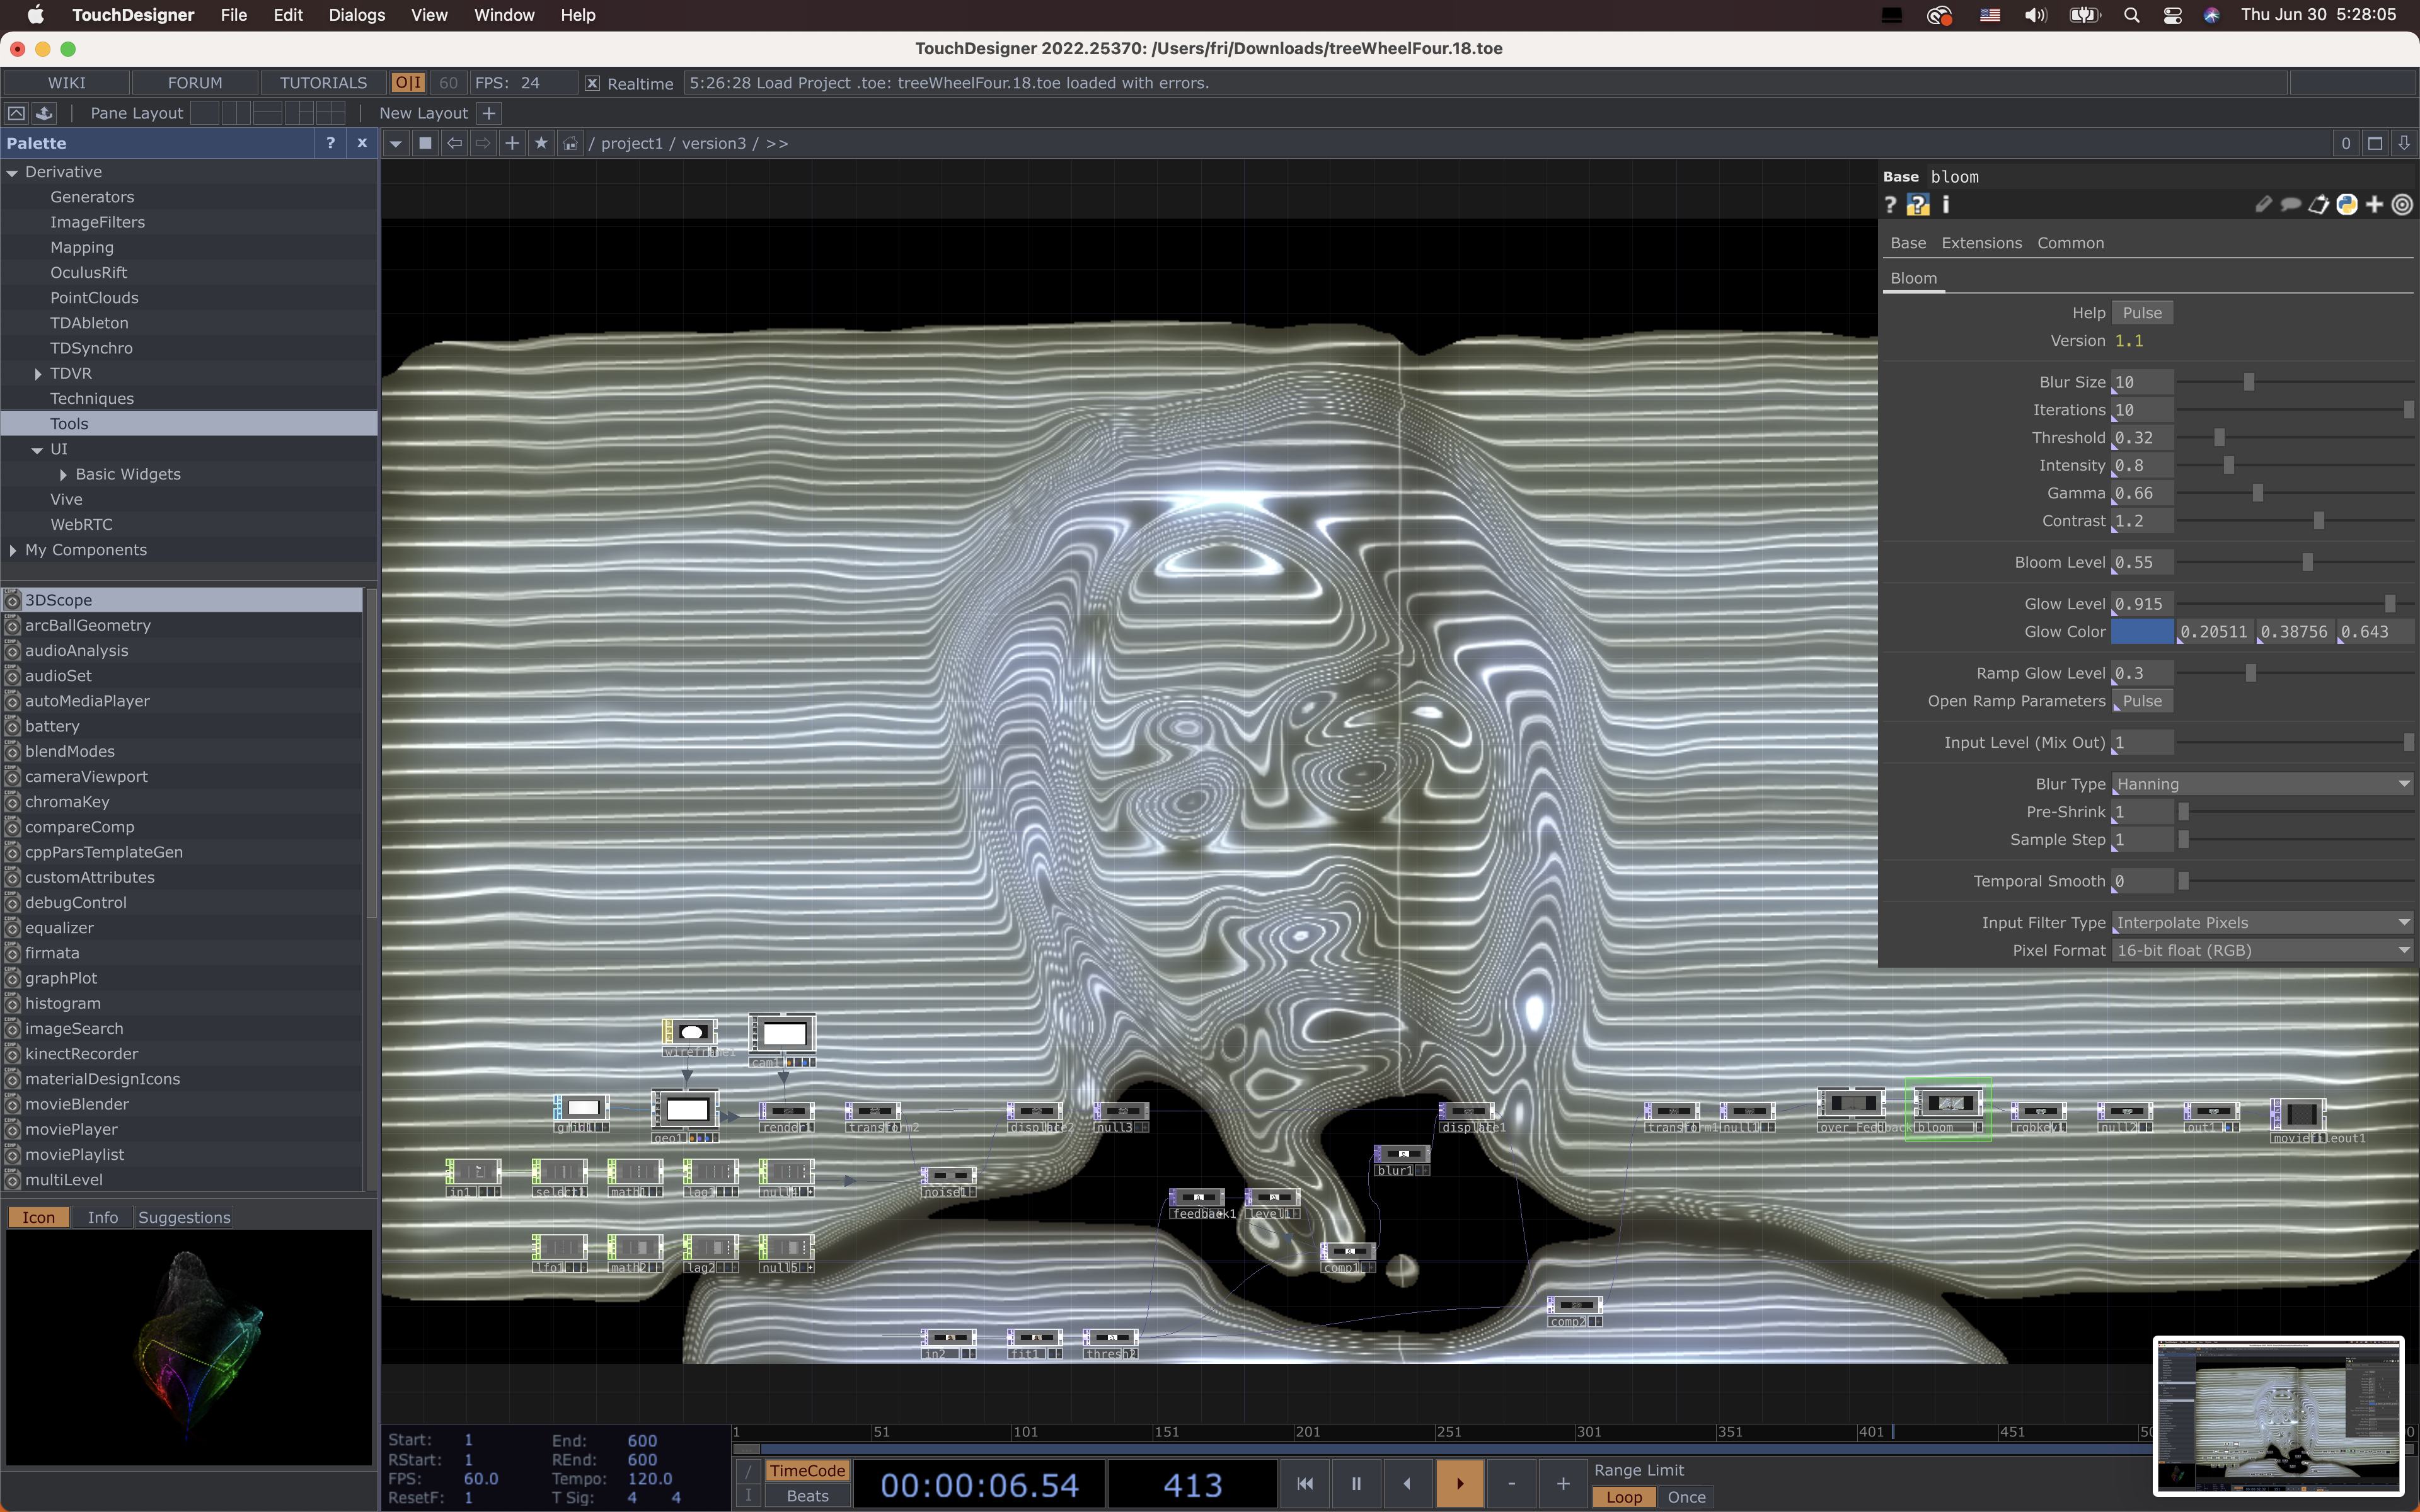Go back with left arrow network icon
This screenshot has width=2420, height=1512.
click(x=454, y=143)
